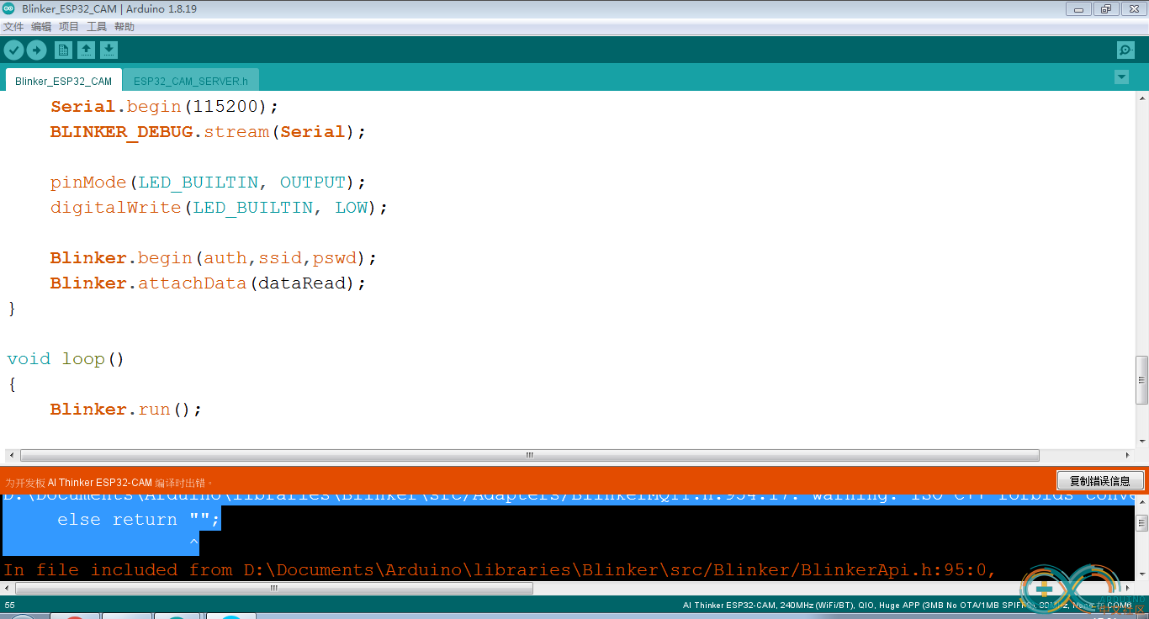Click on Blinker.run() line

click(x=126, y=410)
